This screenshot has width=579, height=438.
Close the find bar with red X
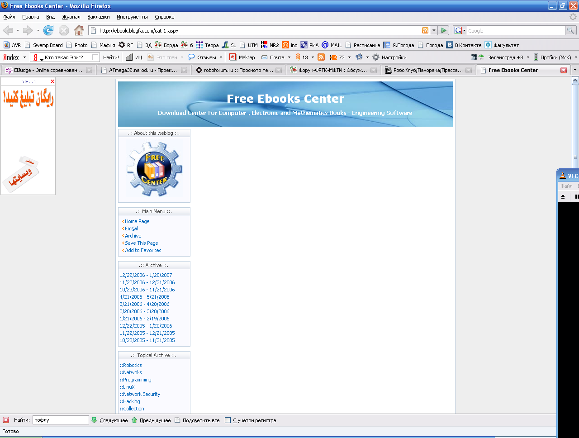6,420
